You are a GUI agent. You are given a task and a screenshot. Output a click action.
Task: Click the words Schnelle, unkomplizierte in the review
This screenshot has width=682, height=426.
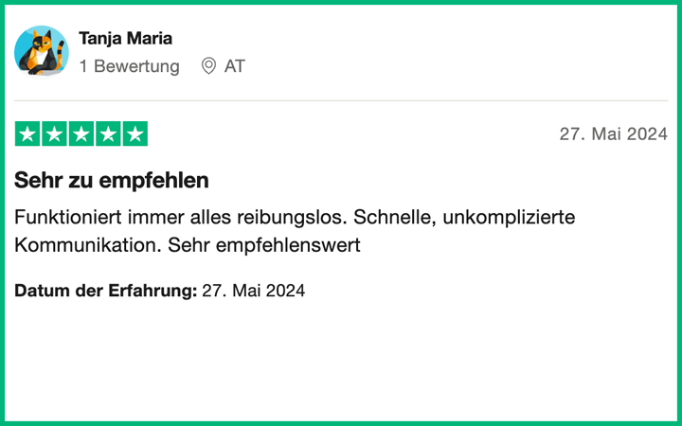click(464, 218)
